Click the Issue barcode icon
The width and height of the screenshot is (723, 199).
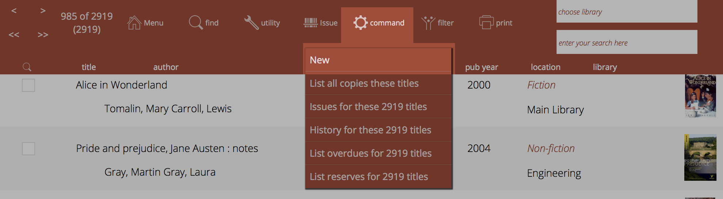pos(311,23)
